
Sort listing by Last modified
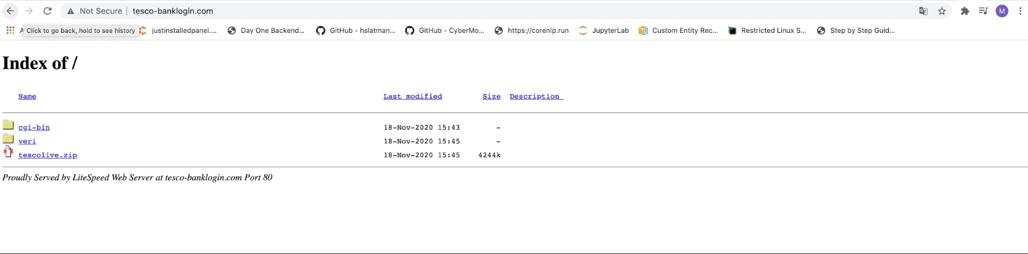[x=412, y=96]
